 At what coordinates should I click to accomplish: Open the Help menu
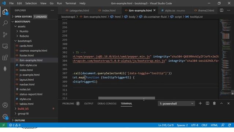(x=82, y=3)
